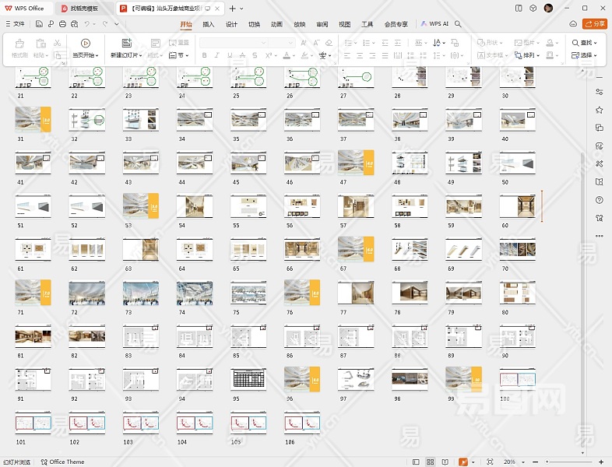Switch to reading view in status bar
612x467 pixels.
445,462
